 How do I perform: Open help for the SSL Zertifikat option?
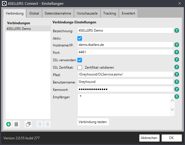(177, 67)
